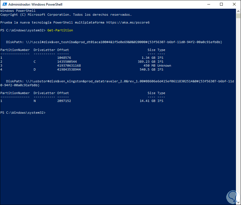Click the scrollbar up arrow

(x=238, y=11)
